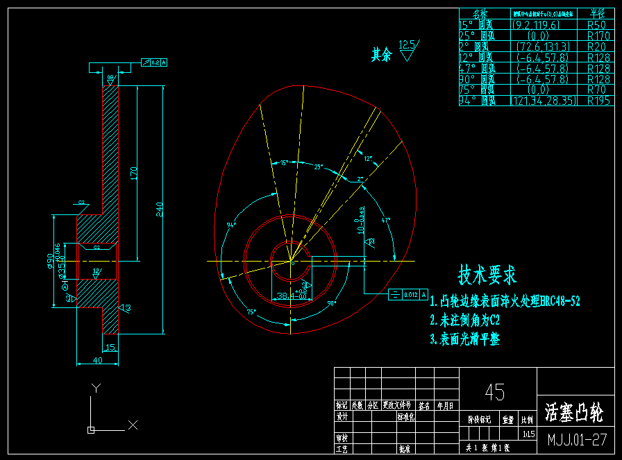Screen dimensions: 622x460
Task: Click the Y axis label of UCS icon
Action: (96, 388)
